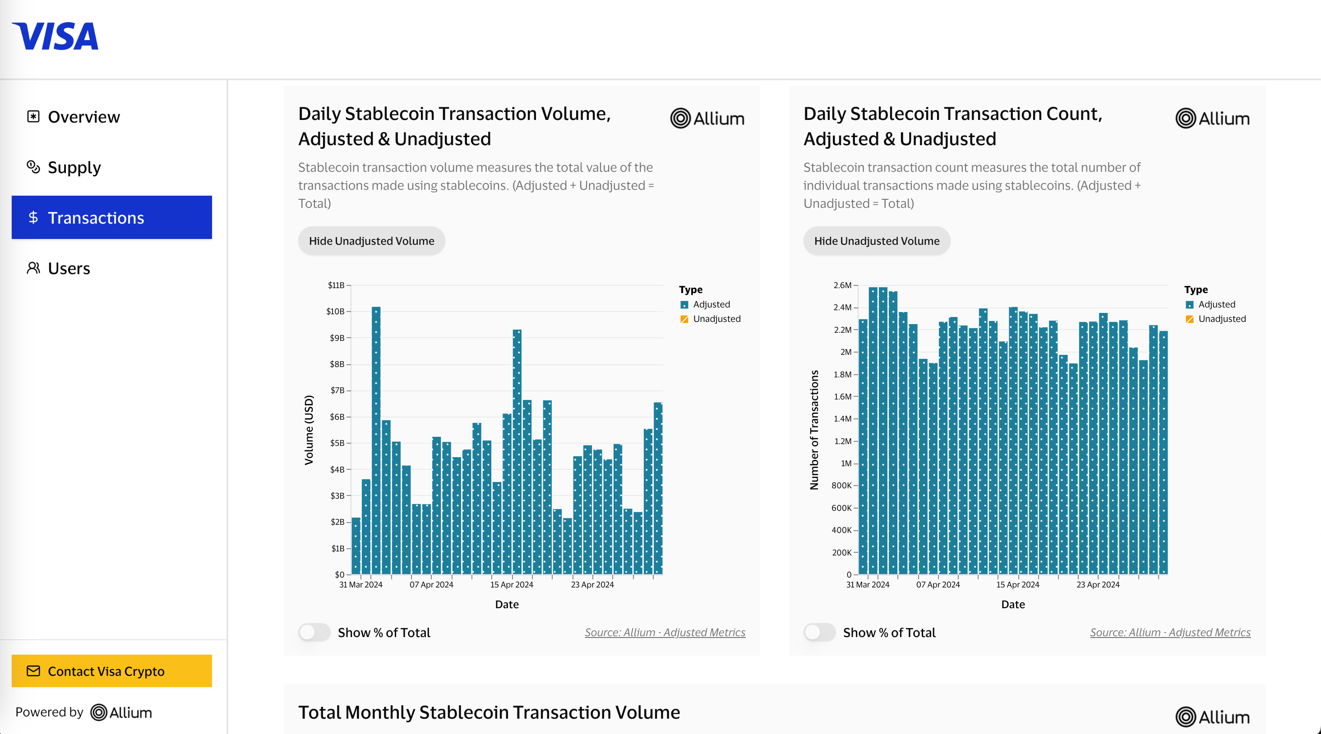Hide Unadjusted Volume on the transaction volume chart
This screenshot has width=1321, height=734.
pyautogui.click(x=371, y=241)
